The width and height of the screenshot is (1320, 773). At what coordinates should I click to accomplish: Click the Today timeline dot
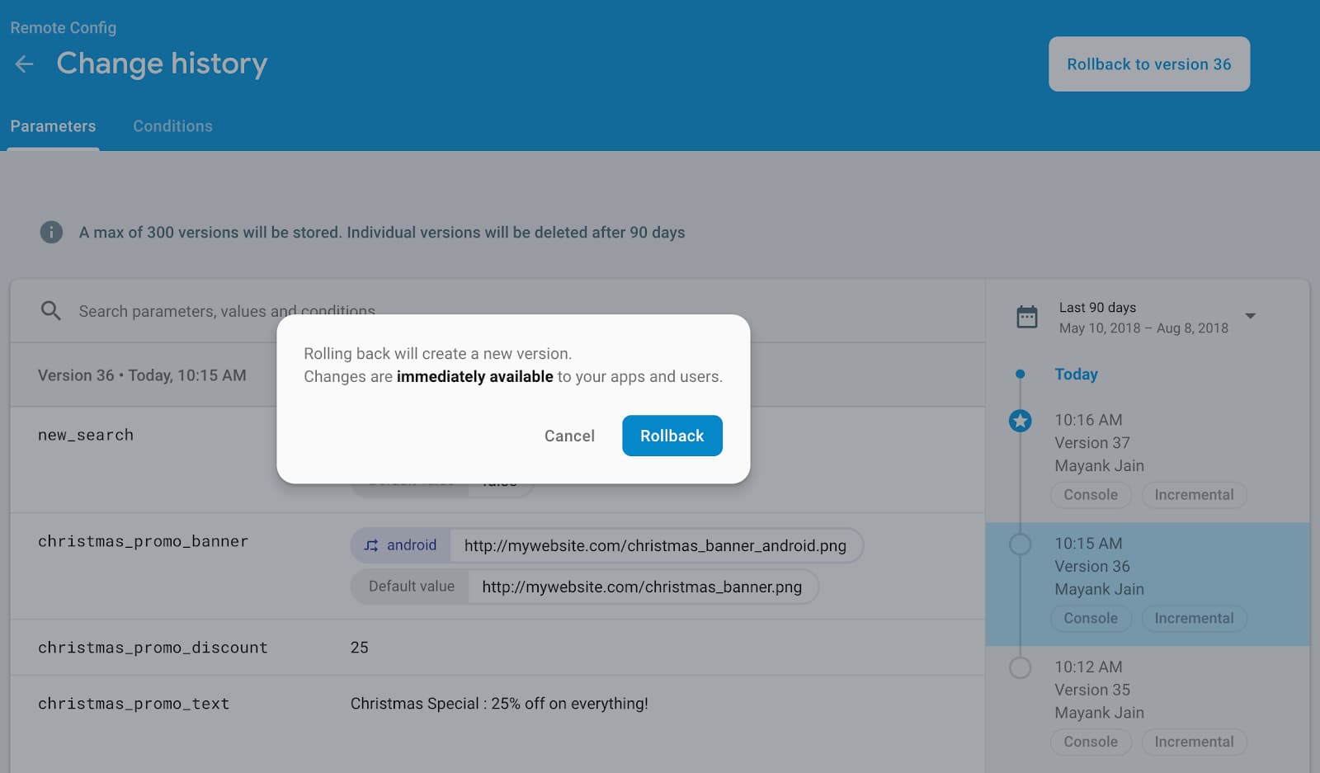(x=1021, y=374)
